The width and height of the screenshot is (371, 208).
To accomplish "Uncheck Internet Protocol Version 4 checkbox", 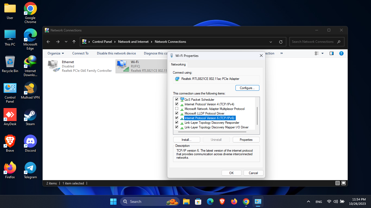I will (177, 104).
